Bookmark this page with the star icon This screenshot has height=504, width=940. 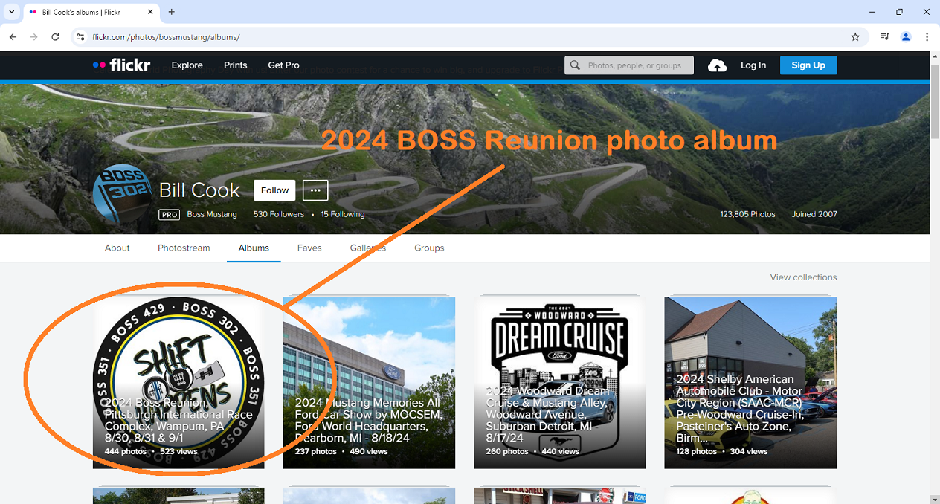tap(855, 37)
